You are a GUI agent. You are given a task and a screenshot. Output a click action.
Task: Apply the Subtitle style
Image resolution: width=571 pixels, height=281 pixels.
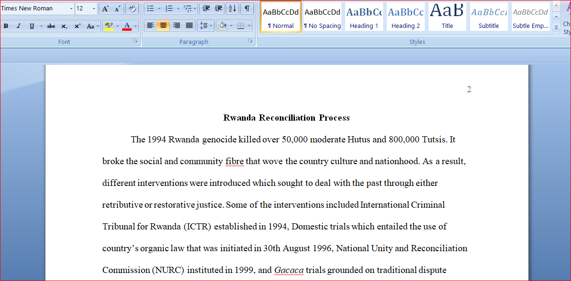(x=489, y=17)
